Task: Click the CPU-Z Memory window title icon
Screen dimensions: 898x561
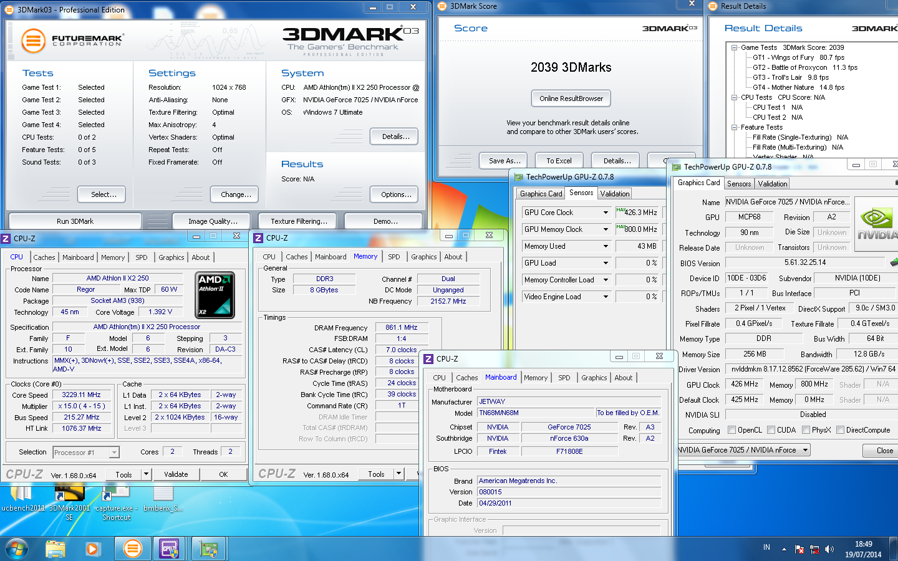Action: tap(259, 238)
